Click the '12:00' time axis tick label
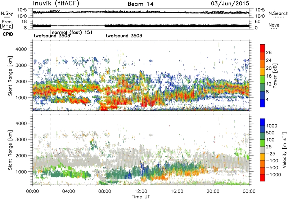Image resolution: width=288 pixels, height=199 pixels. pos(141,191)
